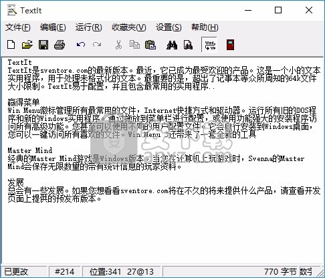Place cursor on the 赢得菜单 heading
The image size is (325, 278).
point(23,102)
